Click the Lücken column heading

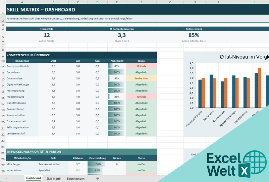click(117, 158)
